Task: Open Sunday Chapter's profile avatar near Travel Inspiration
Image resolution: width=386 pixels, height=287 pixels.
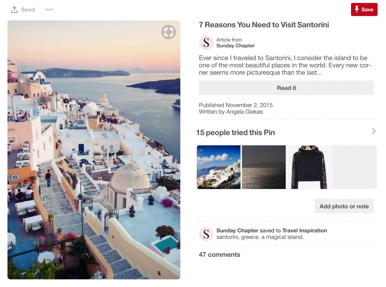Action: 206,234
